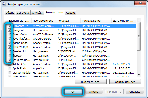
Task: Sort by Команда column header
Action: click(x=68, y=21)
